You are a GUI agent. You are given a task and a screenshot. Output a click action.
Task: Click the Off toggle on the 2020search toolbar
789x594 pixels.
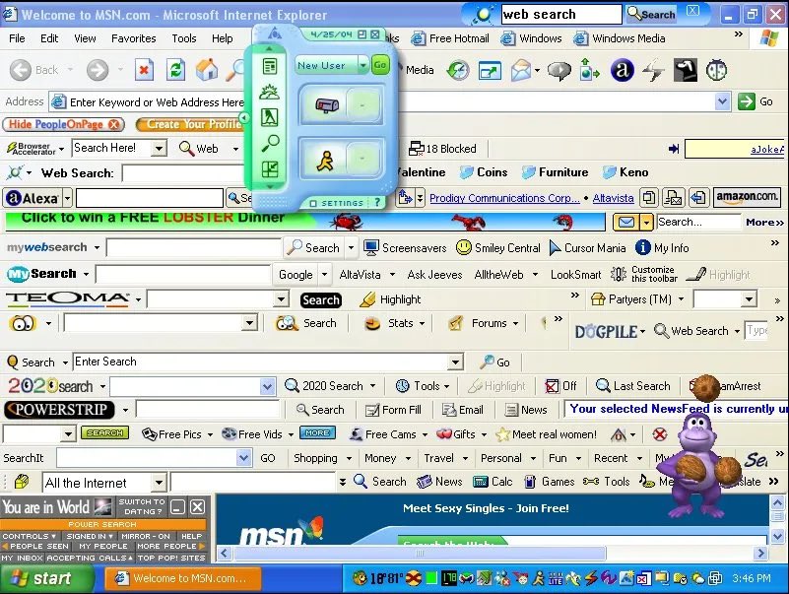click(x=559, y=385)
